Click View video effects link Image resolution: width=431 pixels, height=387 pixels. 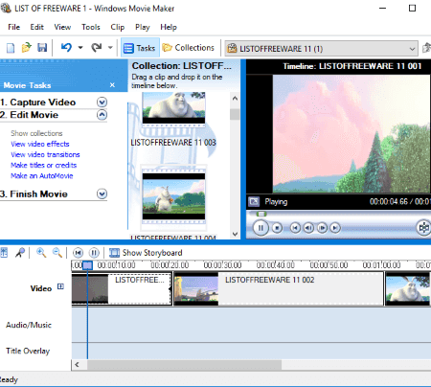[40, 144]
